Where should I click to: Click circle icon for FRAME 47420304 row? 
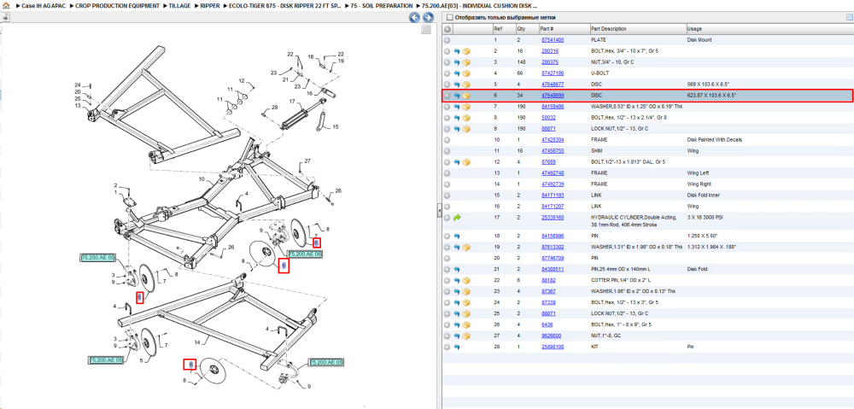tap(447, 140)
